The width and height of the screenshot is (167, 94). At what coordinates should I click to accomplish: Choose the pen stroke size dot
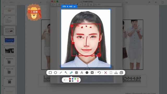pos(64,80)
